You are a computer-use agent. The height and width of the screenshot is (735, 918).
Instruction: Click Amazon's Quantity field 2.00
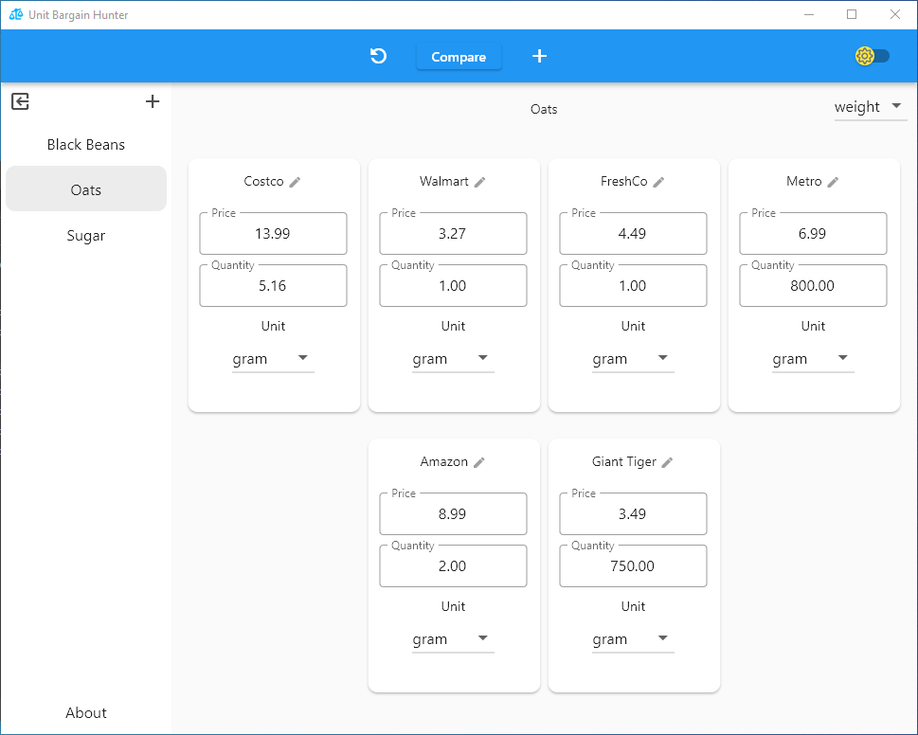tap(453, 565)
